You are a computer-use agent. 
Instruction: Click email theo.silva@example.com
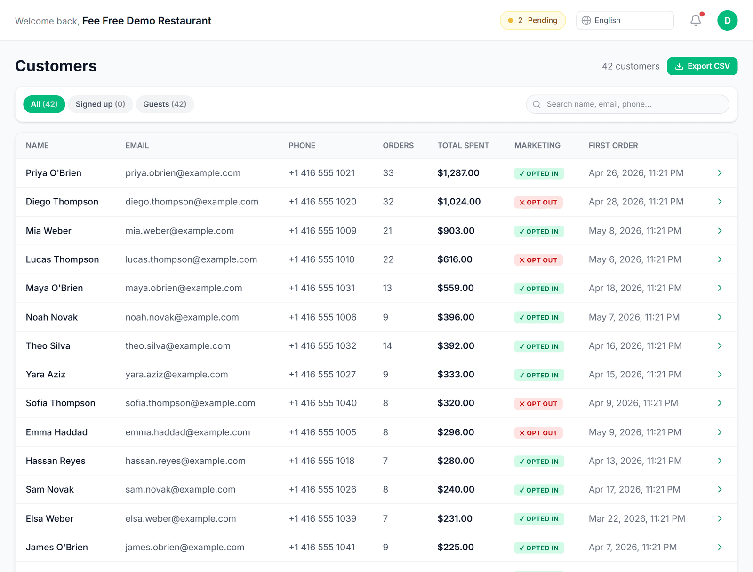coord(178,346)
